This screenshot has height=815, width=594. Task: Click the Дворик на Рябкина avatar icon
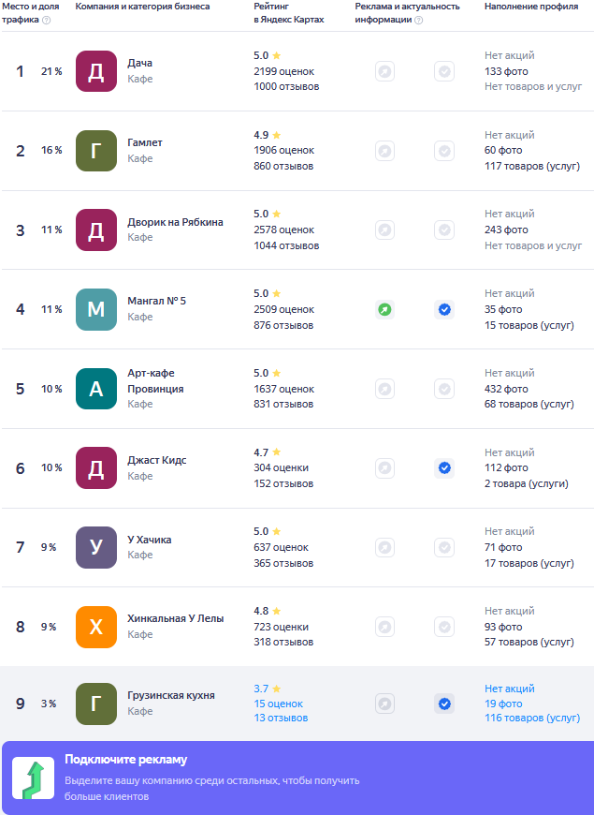(96, 230)
